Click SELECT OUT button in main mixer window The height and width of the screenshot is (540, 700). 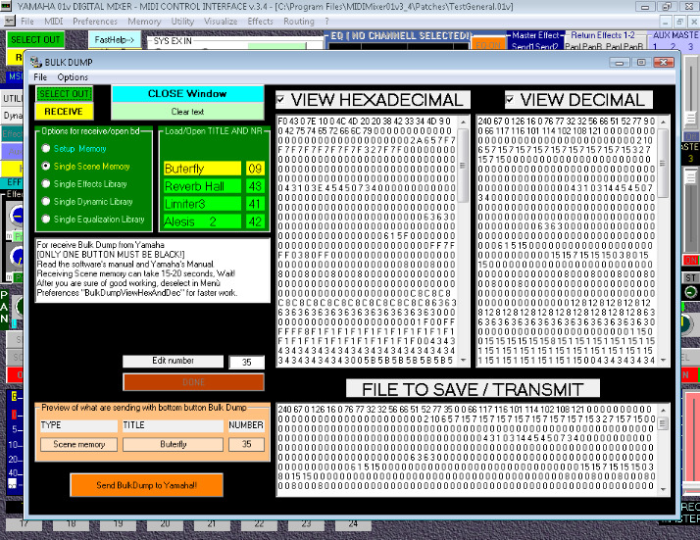[35, 40]
